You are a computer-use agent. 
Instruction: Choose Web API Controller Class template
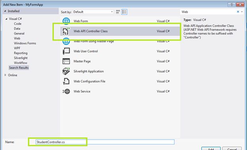pos(90,31)
